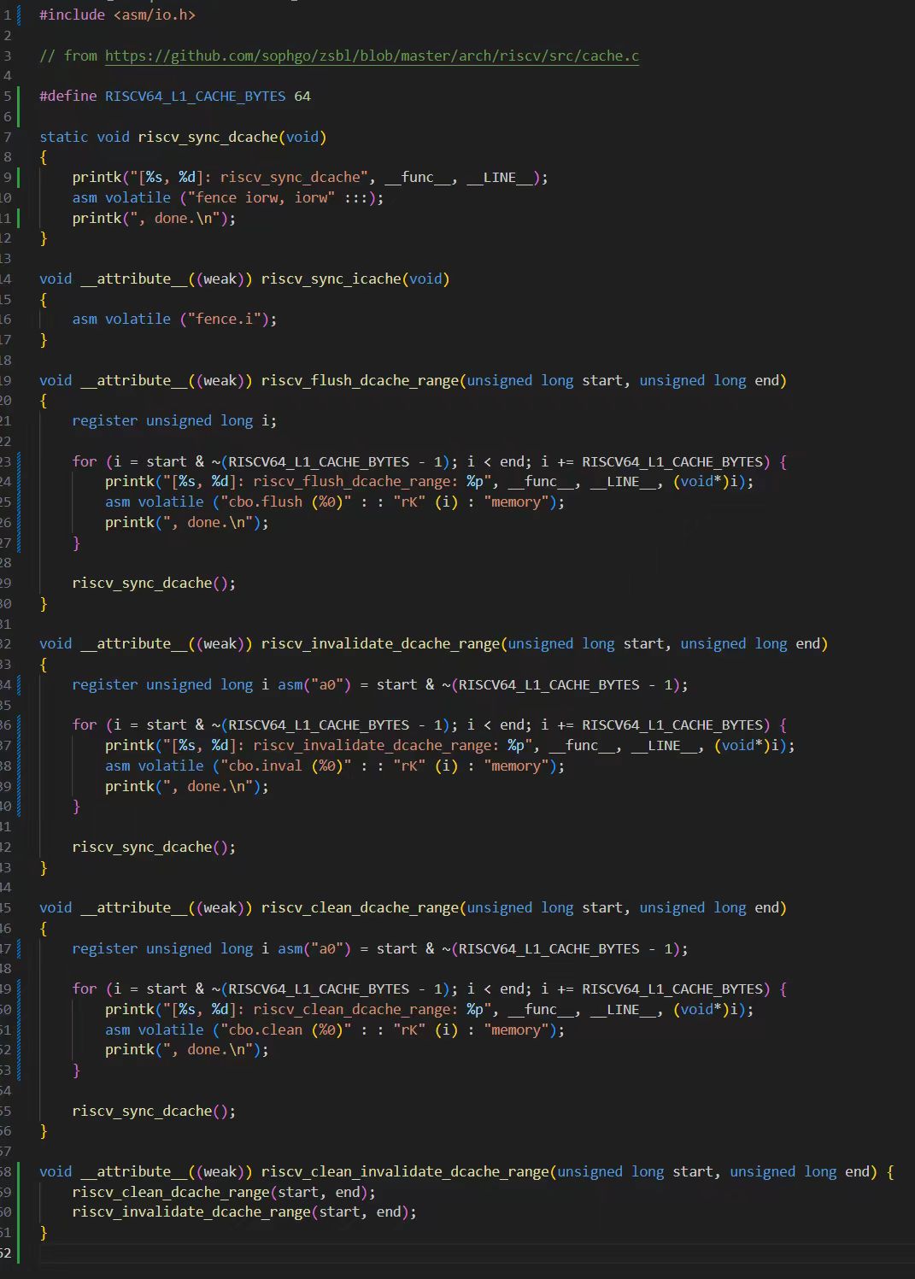The width and height of the screenshot is (915, 1279).
Task: Click the "#include <asm/io.h>" line
Action: pyautogui.click(x=117, y=15)
